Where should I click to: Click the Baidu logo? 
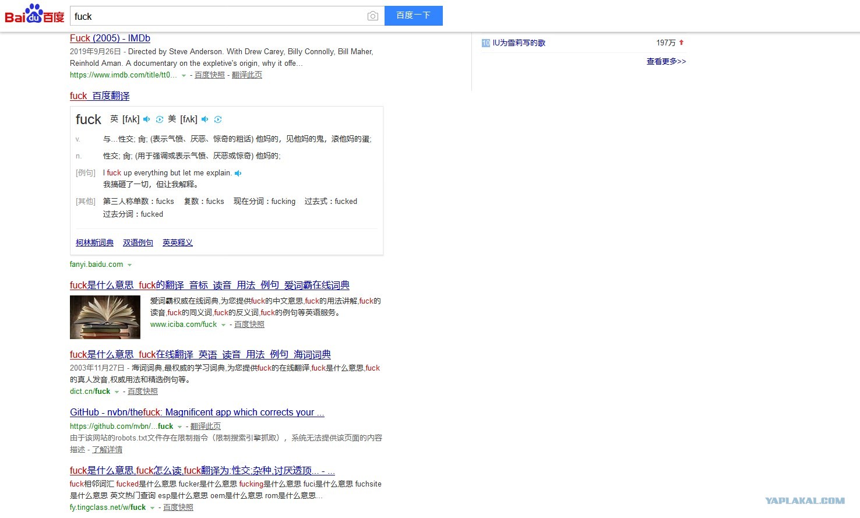click(34, 14)
